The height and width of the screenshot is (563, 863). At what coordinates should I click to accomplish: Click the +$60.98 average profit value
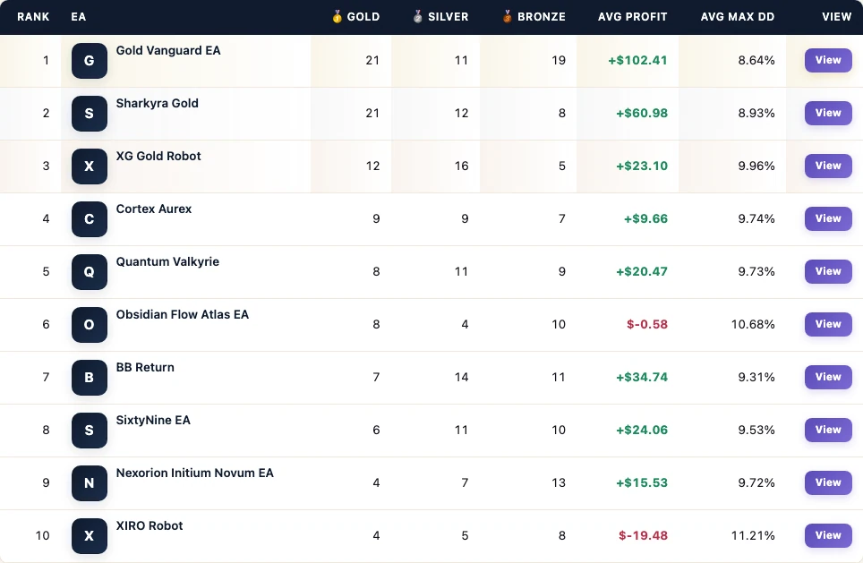click(x=642, y=114)
